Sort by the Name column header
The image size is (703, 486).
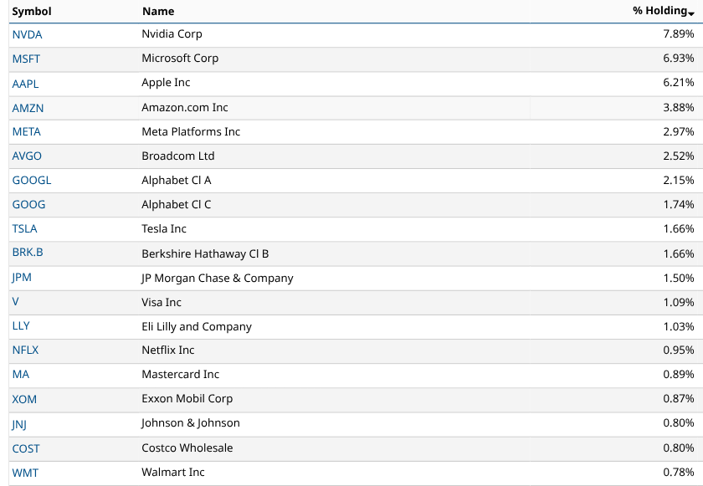(158, 11)
